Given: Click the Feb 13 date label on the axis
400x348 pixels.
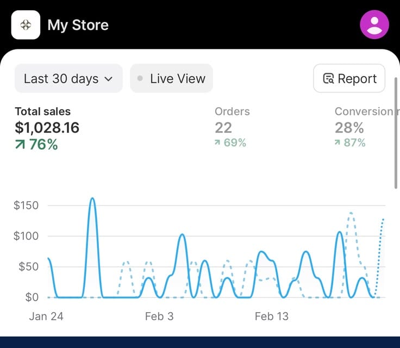Looking at the screenshot, I should 271,316.
